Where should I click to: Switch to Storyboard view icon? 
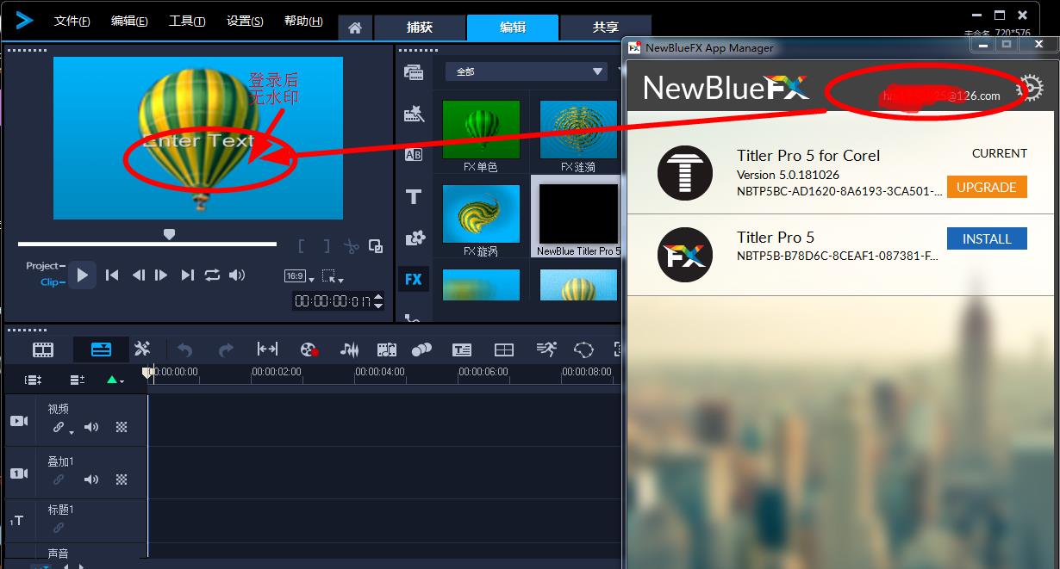43,349
